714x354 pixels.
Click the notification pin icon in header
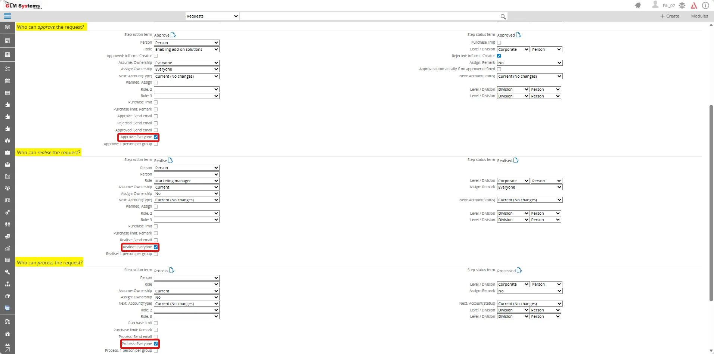coord(638,5)
